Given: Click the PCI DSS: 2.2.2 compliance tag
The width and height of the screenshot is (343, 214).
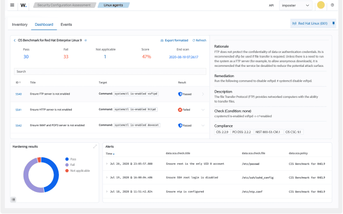Looking at the screenshot, I should [242, 132].
